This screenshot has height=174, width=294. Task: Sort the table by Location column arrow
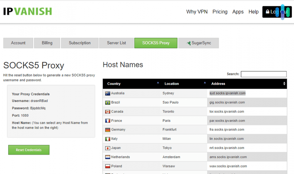coord(205,83)
